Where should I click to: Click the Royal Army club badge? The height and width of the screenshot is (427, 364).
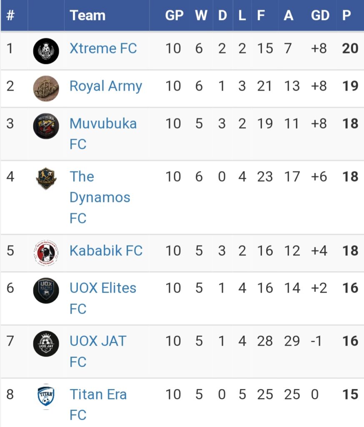point(46,88)
